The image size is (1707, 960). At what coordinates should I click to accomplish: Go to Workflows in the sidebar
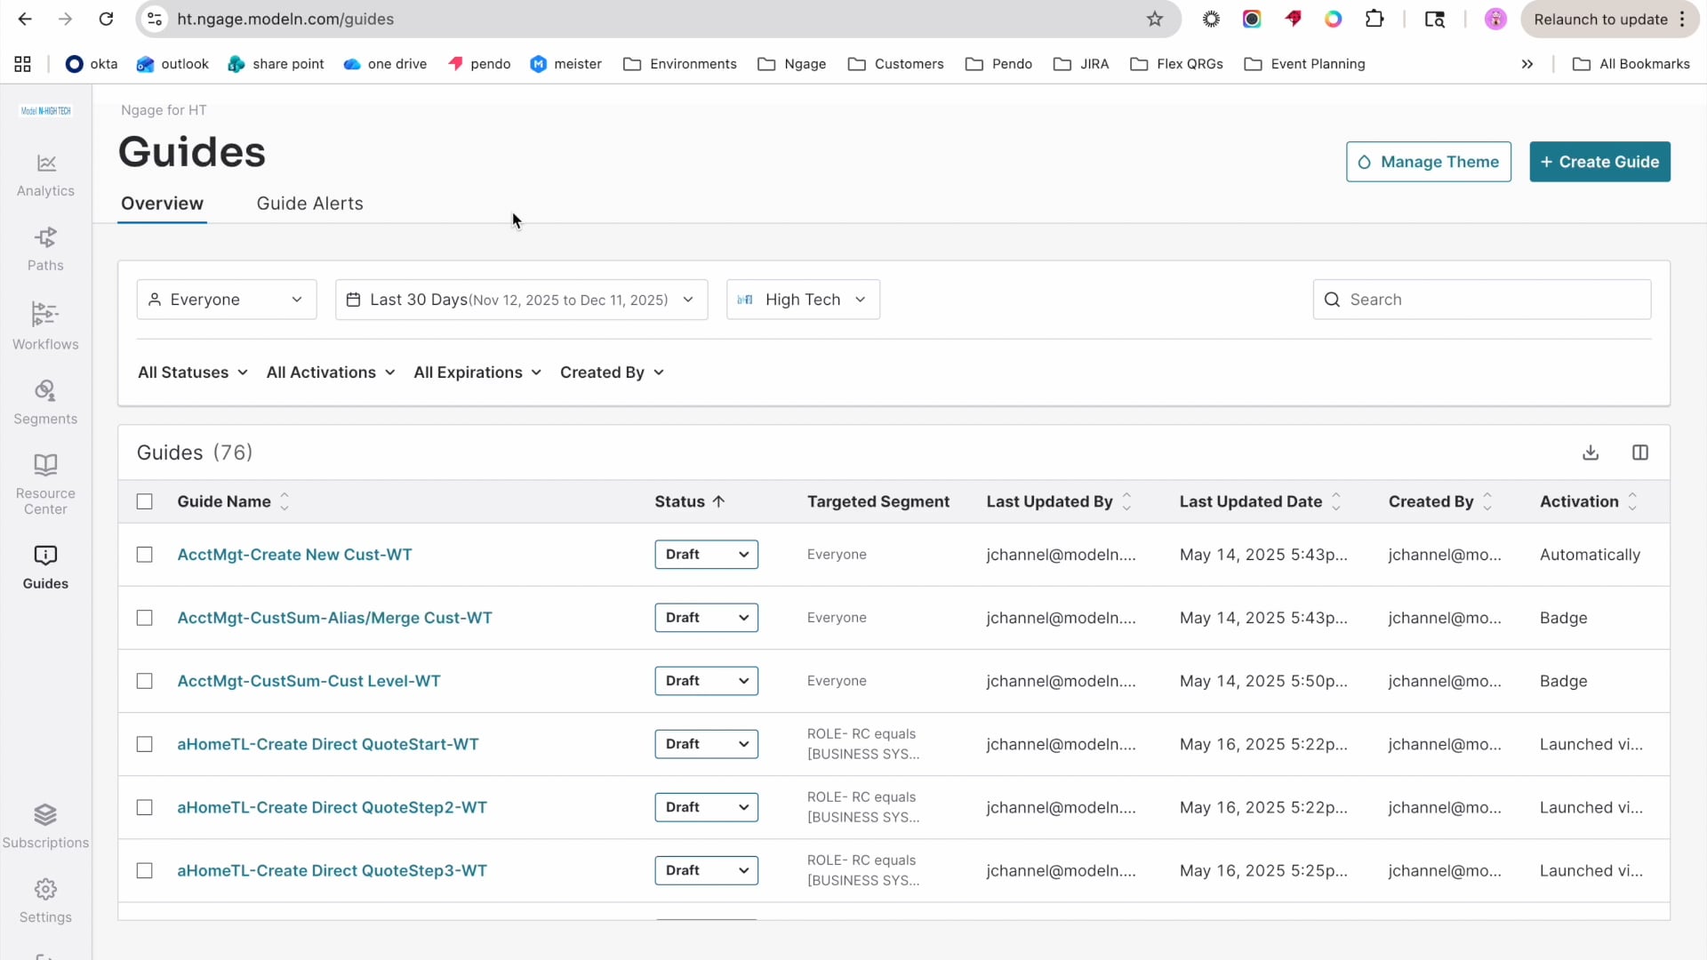[45, 325]
